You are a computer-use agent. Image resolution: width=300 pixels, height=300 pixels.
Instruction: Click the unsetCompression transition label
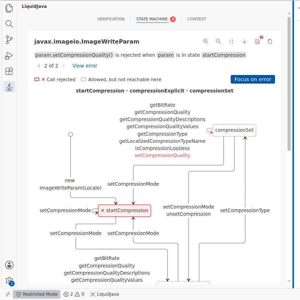(x=189, y=214)
